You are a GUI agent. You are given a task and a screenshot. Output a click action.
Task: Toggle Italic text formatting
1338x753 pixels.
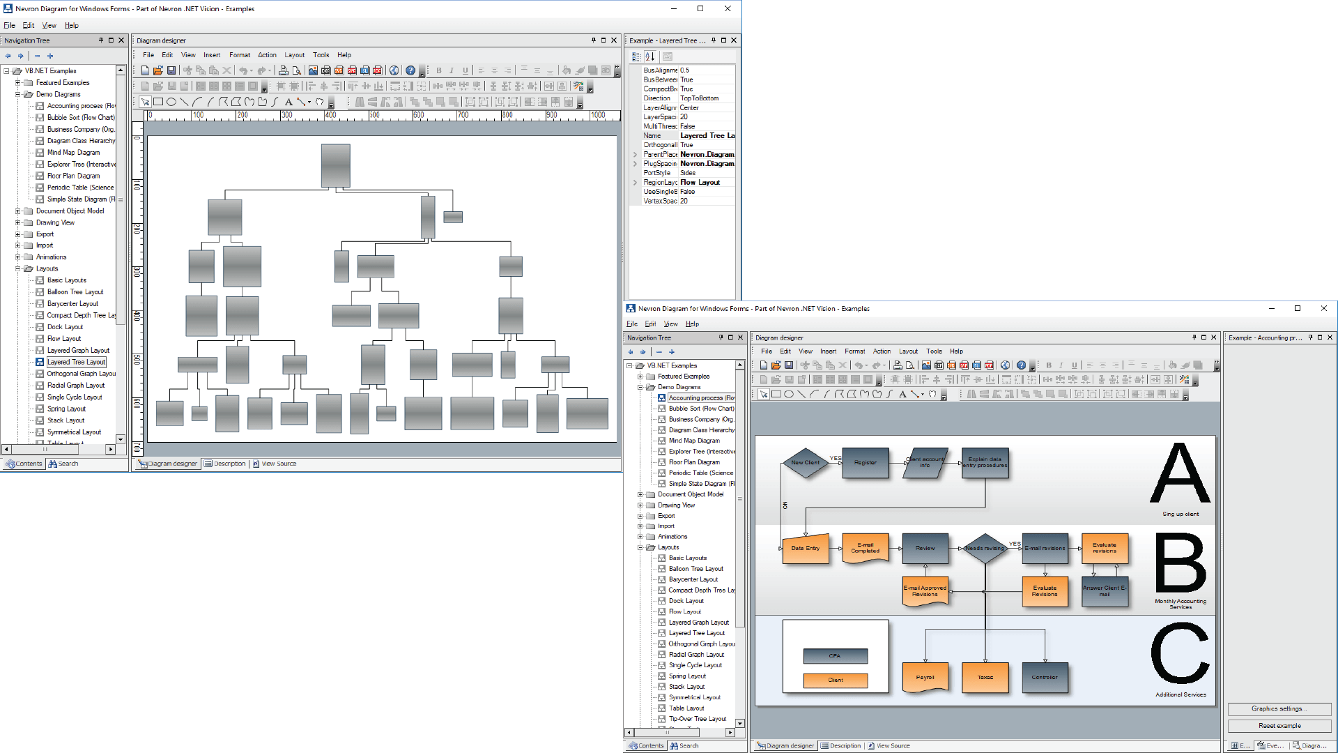pyautogui.click(x=451, y=70)
